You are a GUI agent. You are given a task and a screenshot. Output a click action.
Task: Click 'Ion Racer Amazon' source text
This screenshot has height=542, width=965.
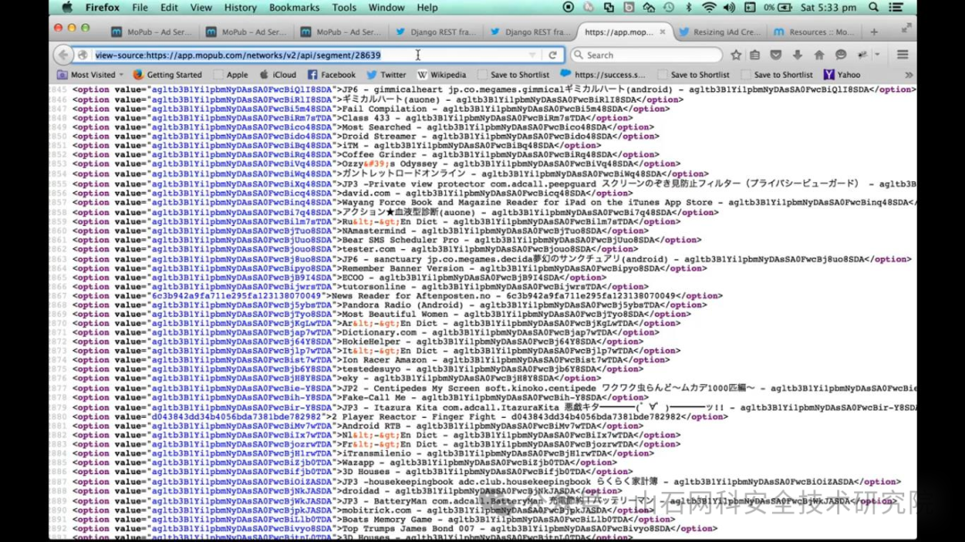[x=384, y=360]
